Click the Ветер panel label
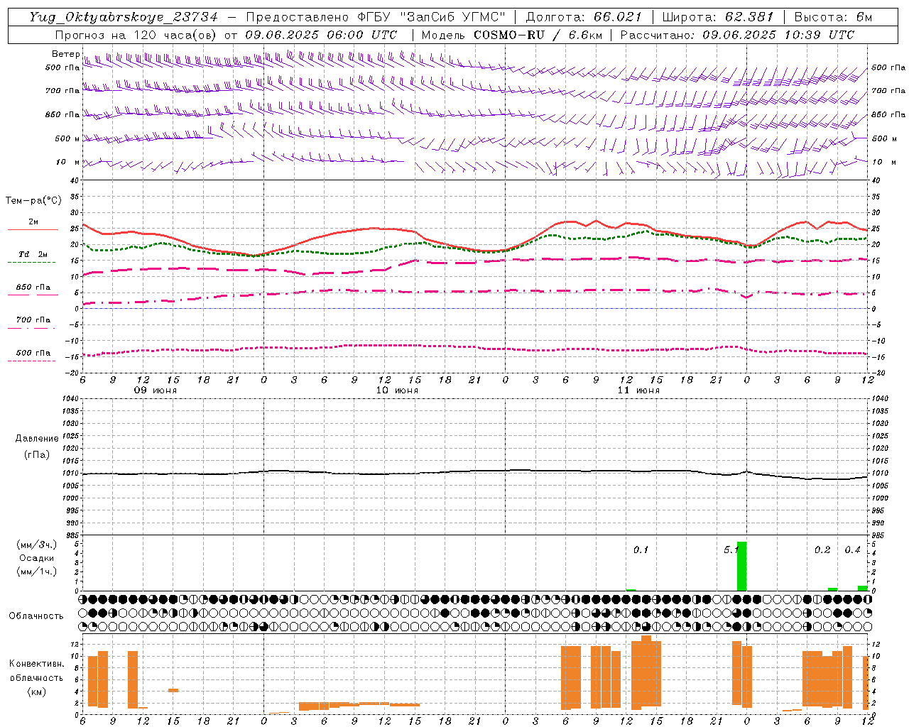The height and width of the screenshot is (727, 909). [x=65, y=54]
